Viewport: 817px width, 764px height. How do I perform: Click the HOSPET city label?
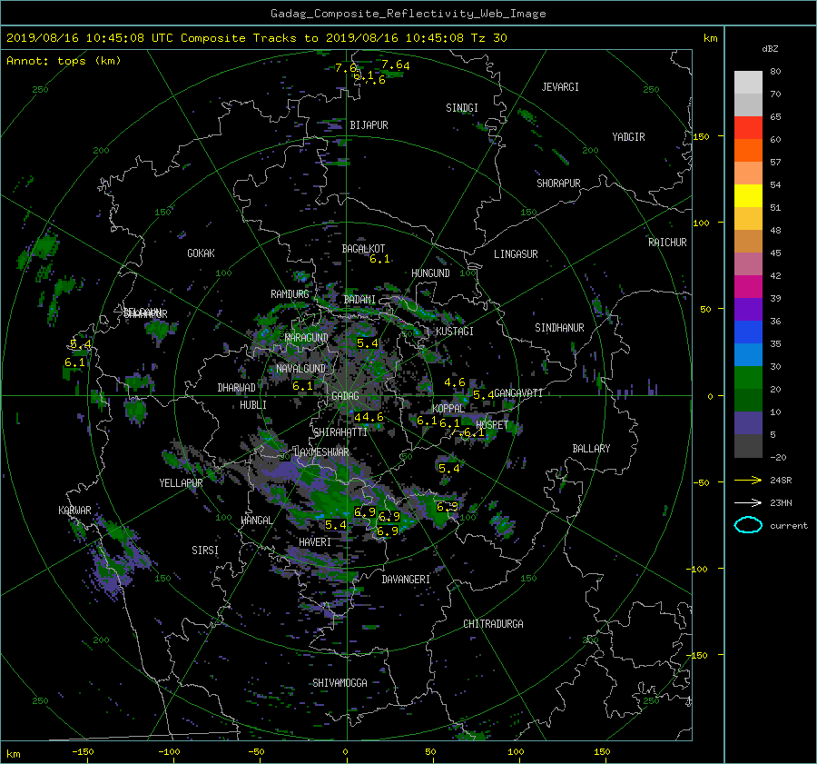(492, 425)
